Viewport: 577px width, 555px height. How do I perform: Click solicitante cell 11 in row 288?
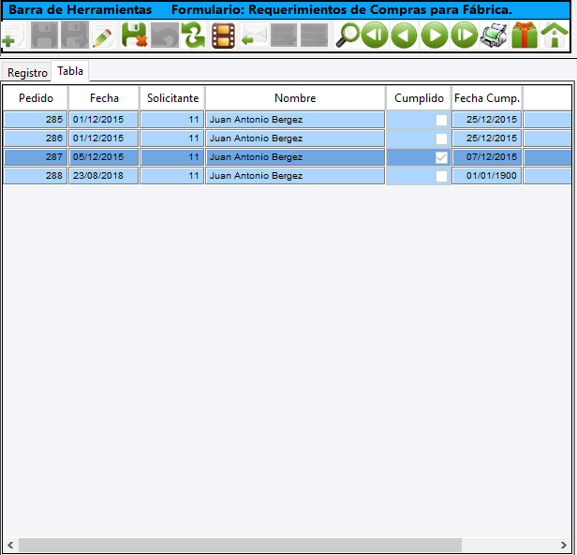point(171,176)
